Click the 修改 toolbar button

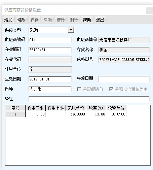tap(22, 20)
